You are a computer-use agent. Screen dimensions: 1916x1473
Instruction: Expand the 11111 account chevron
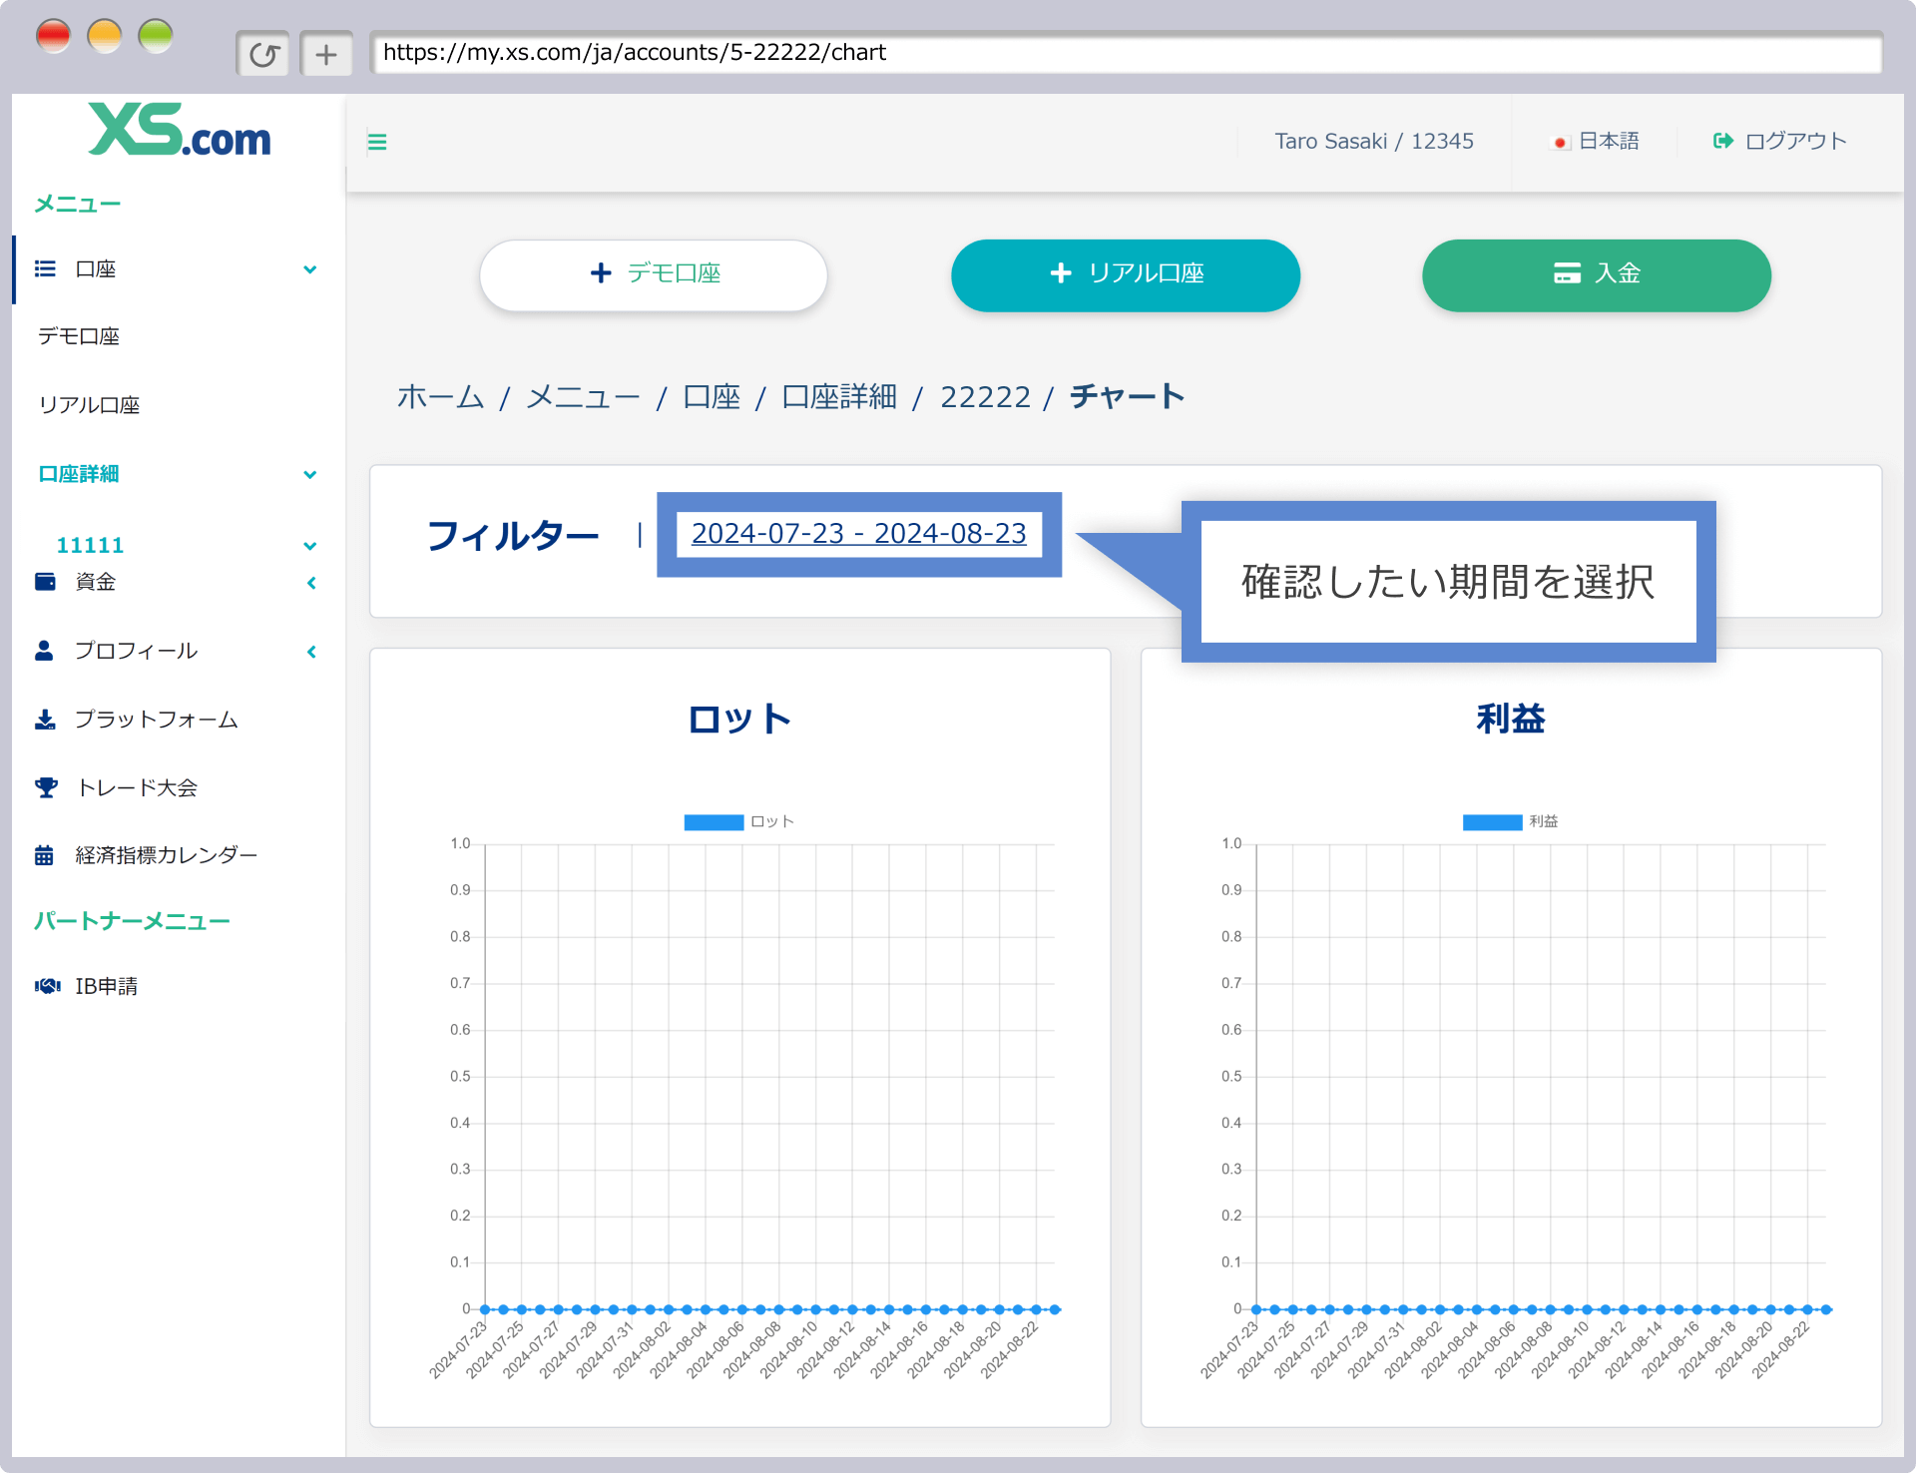tap(310, 546)
